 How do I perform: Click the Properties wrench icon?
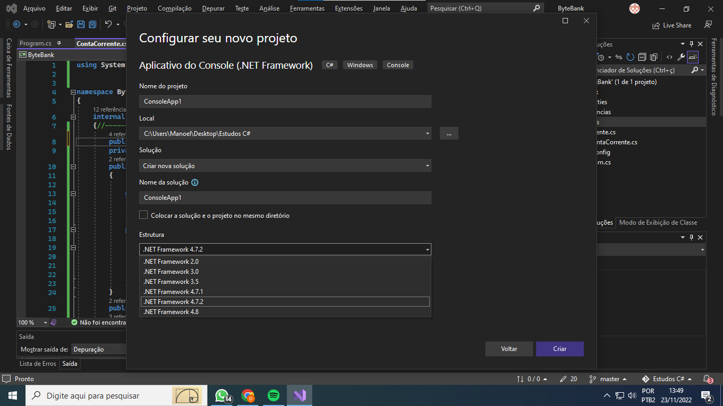[x=681, y=57]
